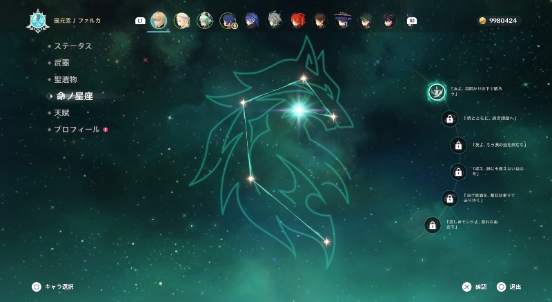Click the circle button icon for 退出
The width and height of the screenshot is (552, 302).
(501, 287)
